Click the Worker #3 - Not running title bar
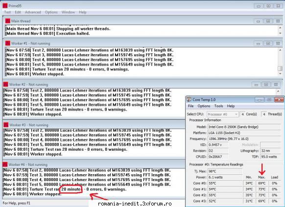The image size is (285, 207). click(x=94, y=125)
